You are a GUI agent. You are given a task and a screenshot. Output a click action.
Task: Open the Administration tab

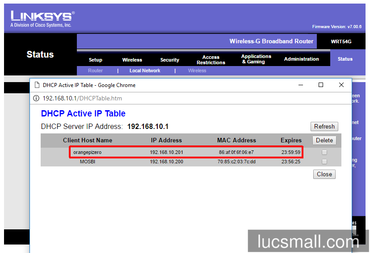pyautogui.click(x=301, y=59)
